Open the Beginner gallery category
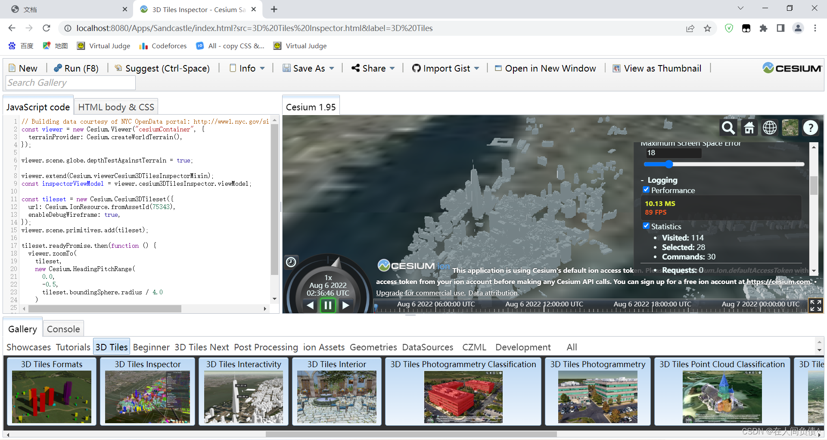The image size is (827, 440). [x=151, y=347]
